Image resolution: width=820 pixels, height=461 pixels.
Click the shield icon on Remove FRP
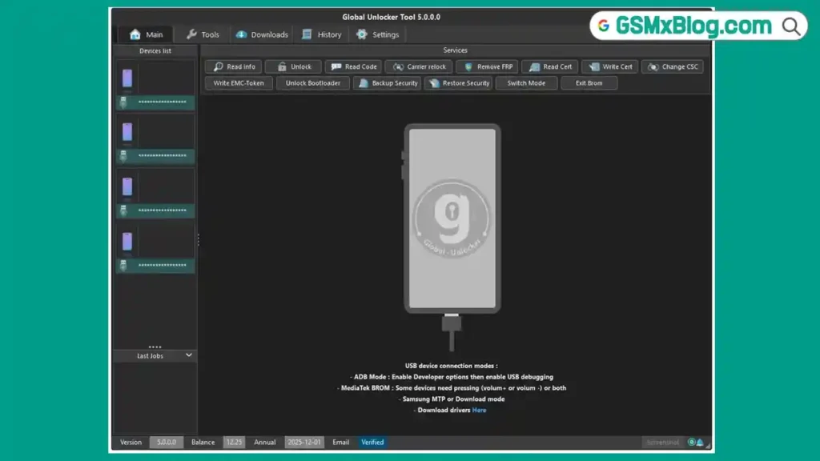[468, 67]
